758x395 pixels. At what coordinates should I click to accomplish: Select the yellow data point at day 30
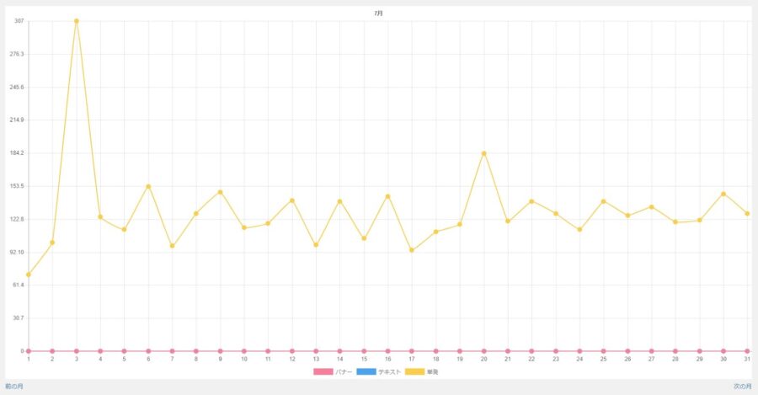click(723, 194)
